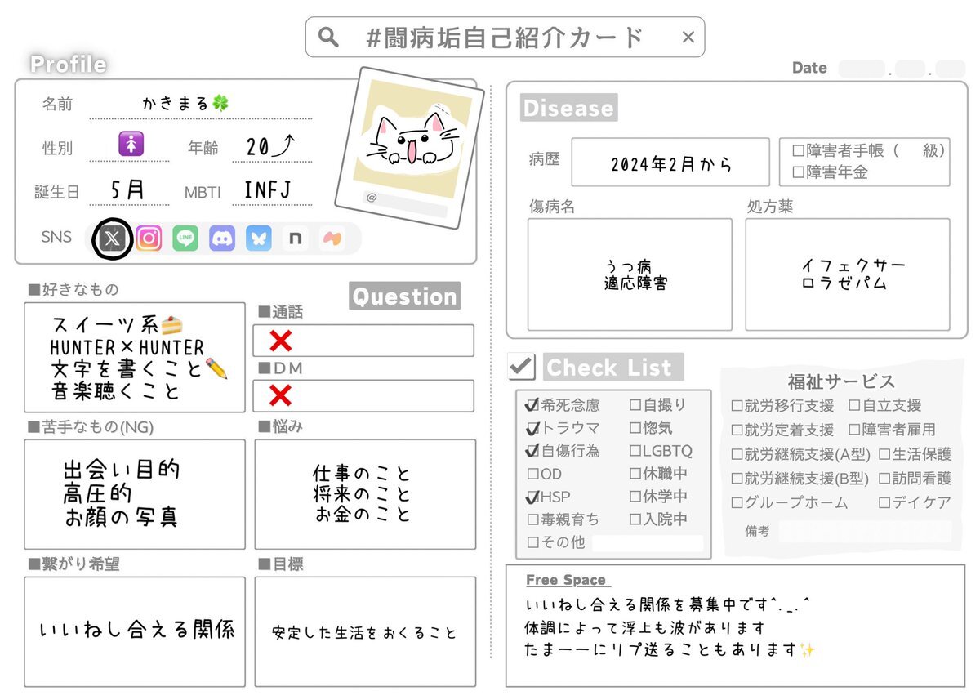Check the デイケア checkbox
980x700 pixels.
(x=884, y=503)
